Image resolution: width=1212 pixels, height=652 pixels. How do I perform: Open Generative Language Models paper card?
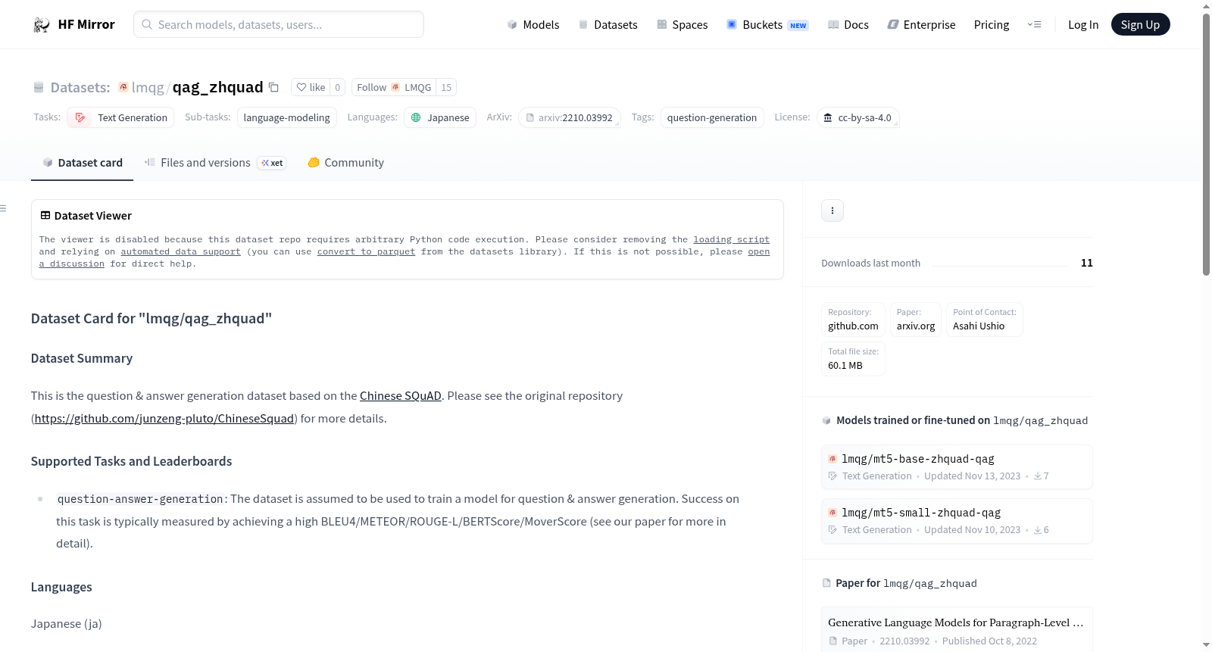pyautogui.click(x=957, y=630)
